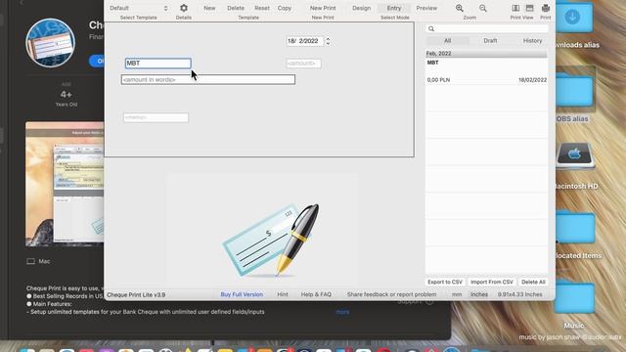
Task: Click Delete template button
Action: click(236, 8)
